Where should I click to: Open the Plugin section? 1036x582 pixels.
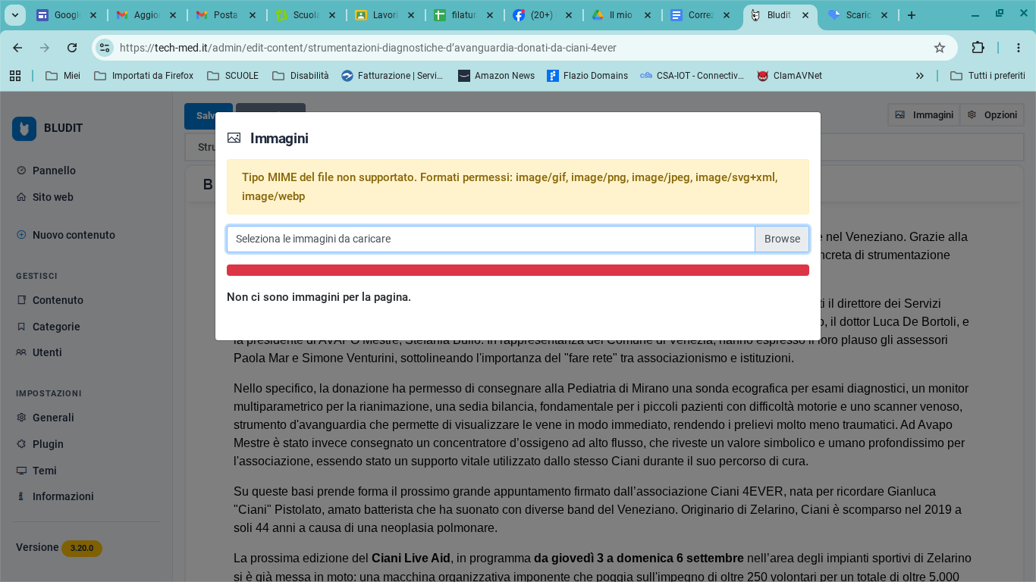pyautogui.click(x=47, y=444)
